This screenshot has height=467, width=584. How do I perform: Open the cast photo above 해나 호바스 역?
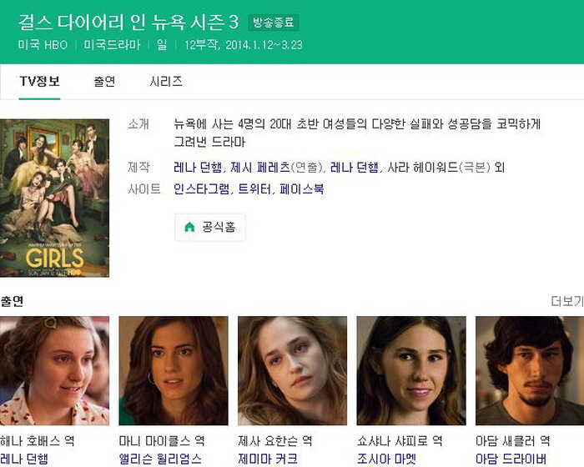pyautogui.click(x=55, y=371)
